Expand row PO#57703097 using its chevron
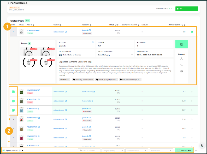207x154 pixels. [192, 92]
